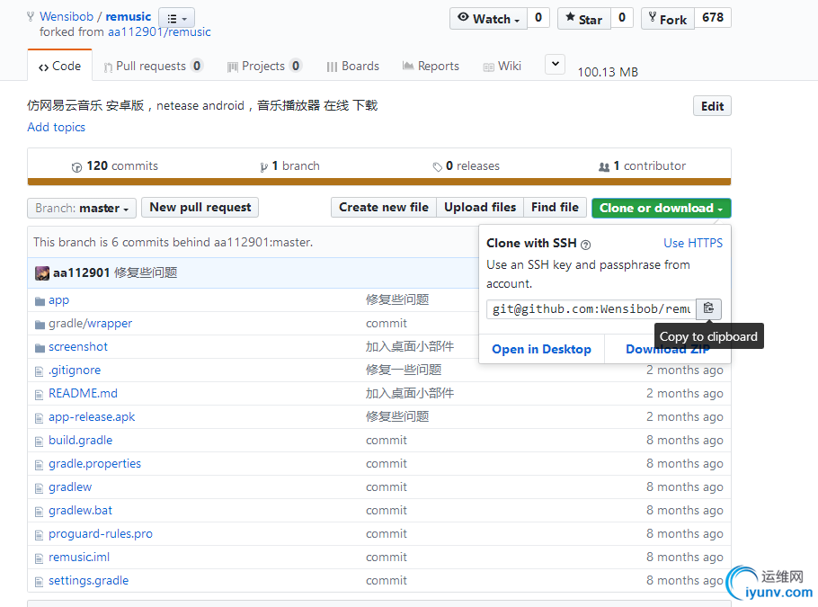View the 0 releases page
The image size is (818, 607).
[x=466, y=166]
